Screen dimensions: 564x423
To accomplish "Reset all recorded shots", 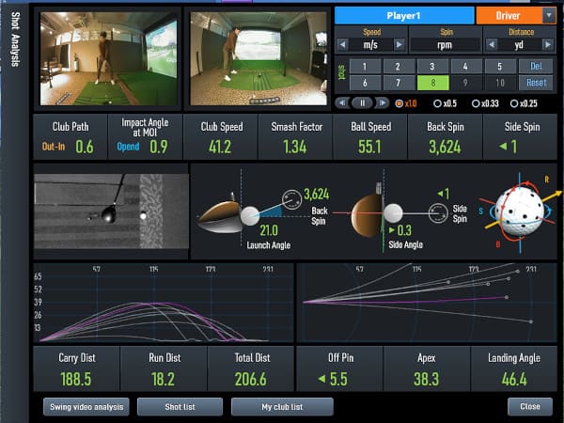I will [537, 84].
